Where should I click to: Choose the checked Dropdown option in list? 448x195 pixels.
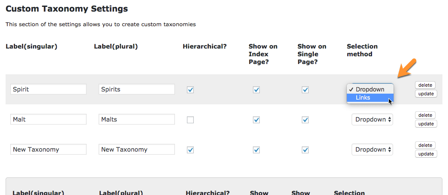370,89
